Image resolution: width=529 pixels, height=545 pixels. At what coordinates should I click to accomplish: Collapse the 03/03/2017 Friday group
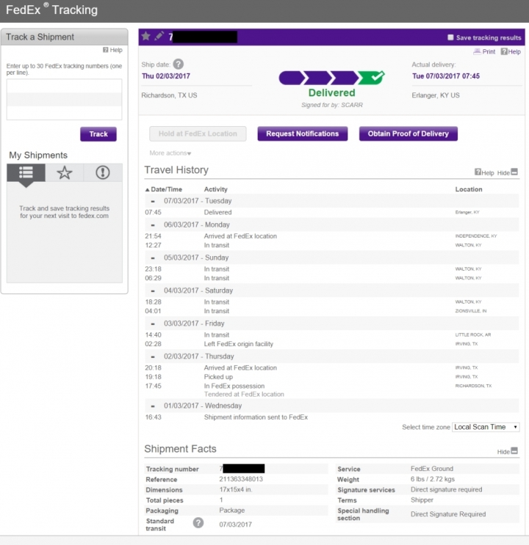(x=153, y=324)
